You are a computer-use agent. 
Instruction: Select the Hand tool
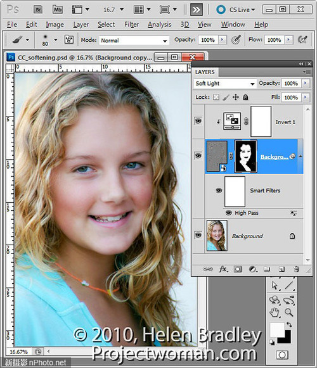click(275, 312)
